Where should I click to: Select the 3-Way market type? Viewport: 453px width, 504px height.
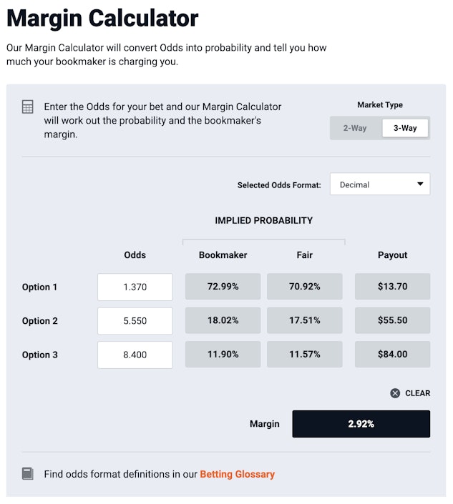click(405, 128)
